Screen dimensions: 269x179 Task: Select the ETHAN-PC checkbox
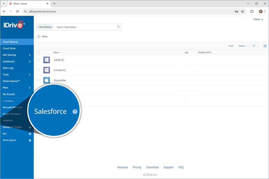point(38,70)
